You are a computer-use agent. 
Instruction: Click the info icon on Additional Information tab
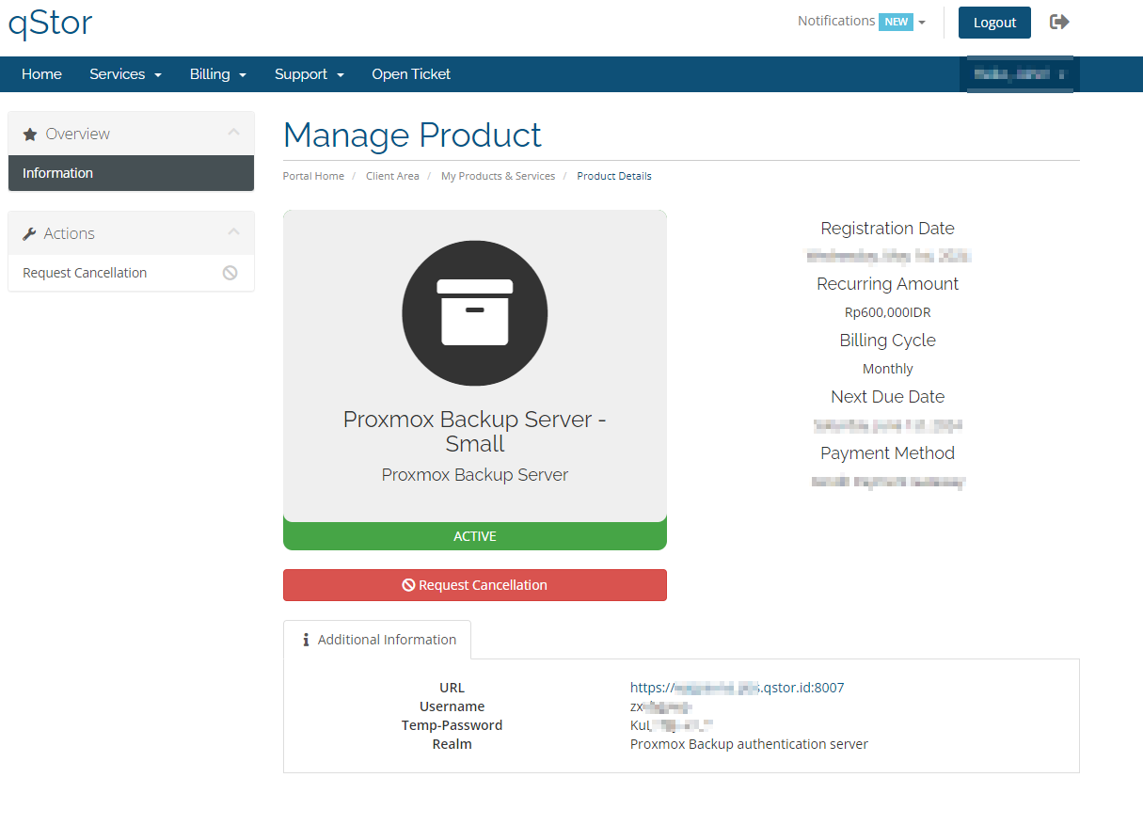tap(306, 640)
